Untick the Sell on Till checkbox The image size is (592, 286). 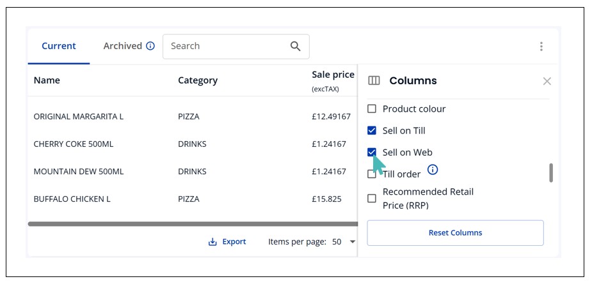372,131
